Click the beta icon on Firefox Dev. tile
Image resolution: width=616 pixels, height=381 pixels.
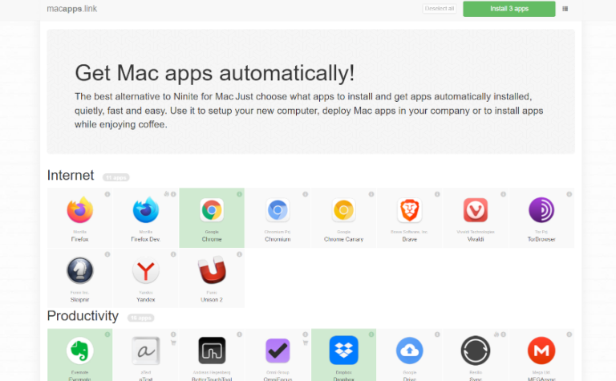166,194
